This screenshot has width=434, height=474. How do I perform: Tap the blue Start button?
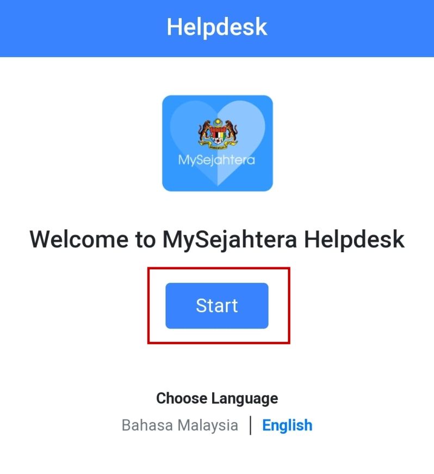click(x=216, y=305)
